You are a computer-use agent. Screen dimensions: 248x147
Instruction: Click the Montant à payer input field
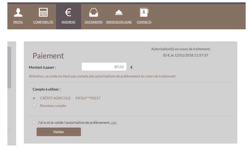[x=104, y=67]
